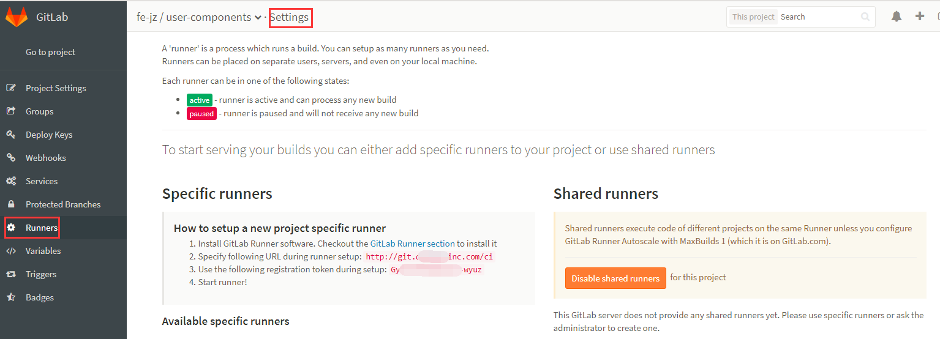
Task: Click the GitLab fox logo
Action: click(17, 17)
